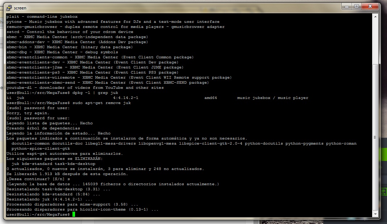This screenshot has width=387, height=224.
Task: Click the line starting with 'pytone - Music jukebox'
Action: click(113, 22)
